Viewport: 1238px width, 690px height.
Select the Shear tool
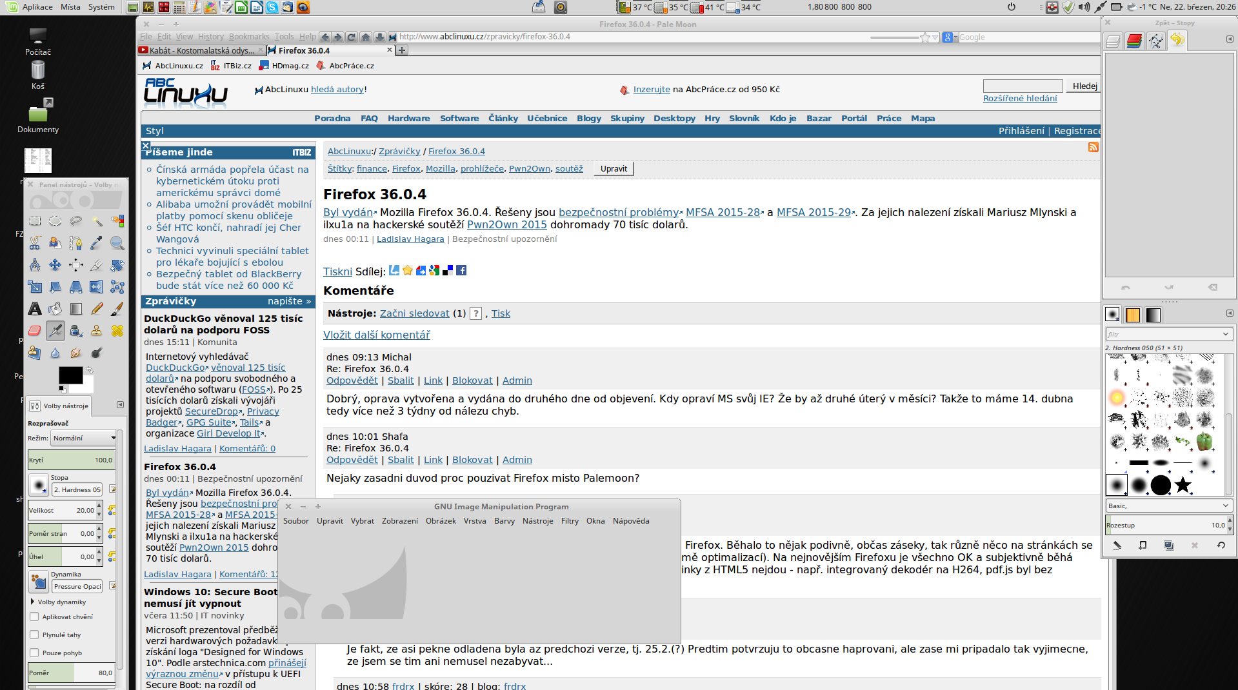pyautogui.click(x=55, y=287)
